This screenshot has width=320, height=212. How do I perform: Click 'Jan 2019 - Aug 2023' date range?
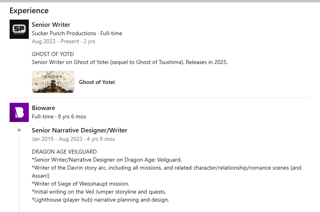(x=57, y=139)
